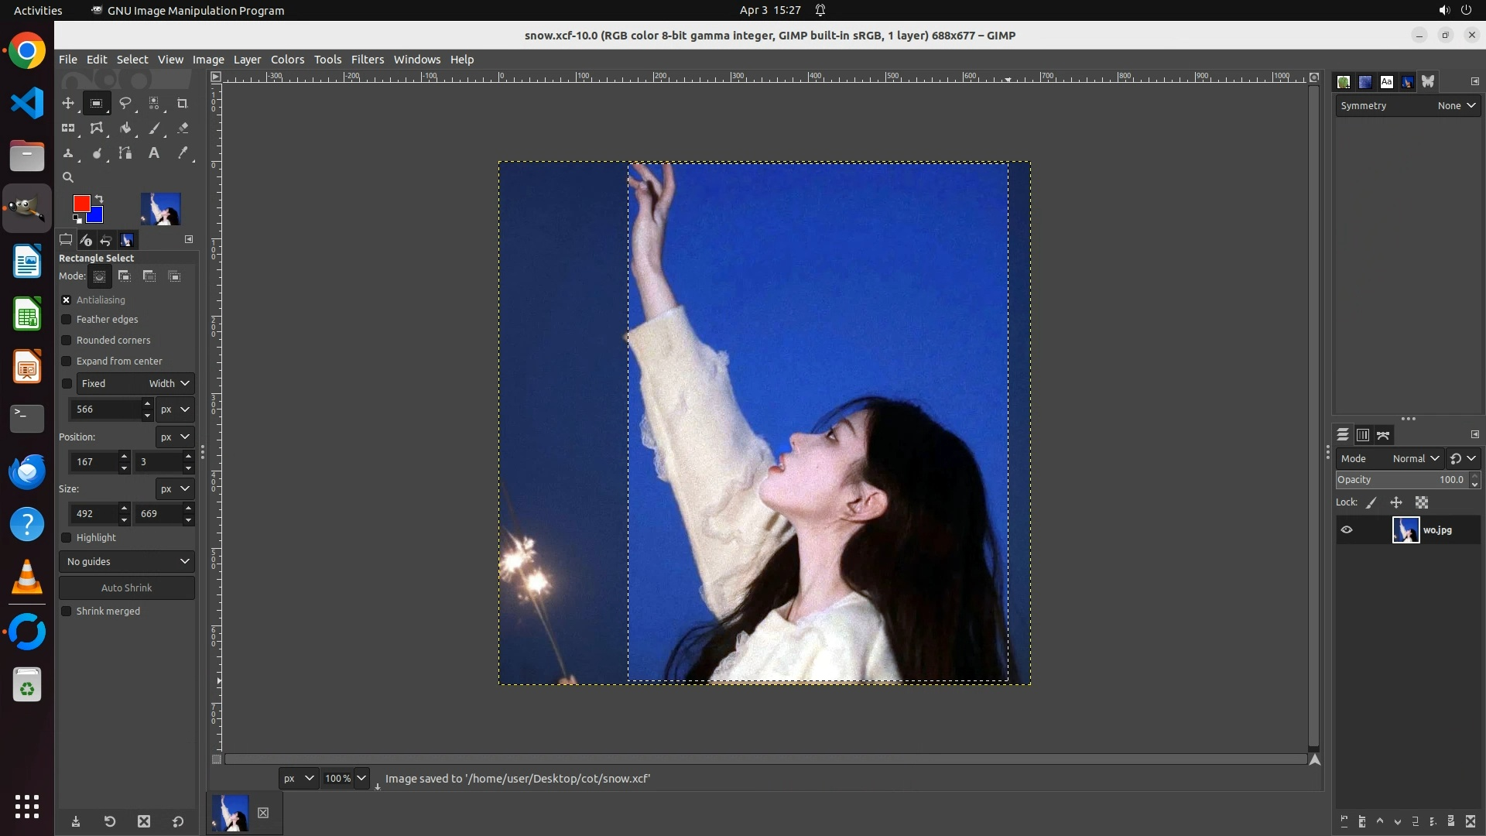Hide the wo.jpg layer with eye icon

point(1347,530)
